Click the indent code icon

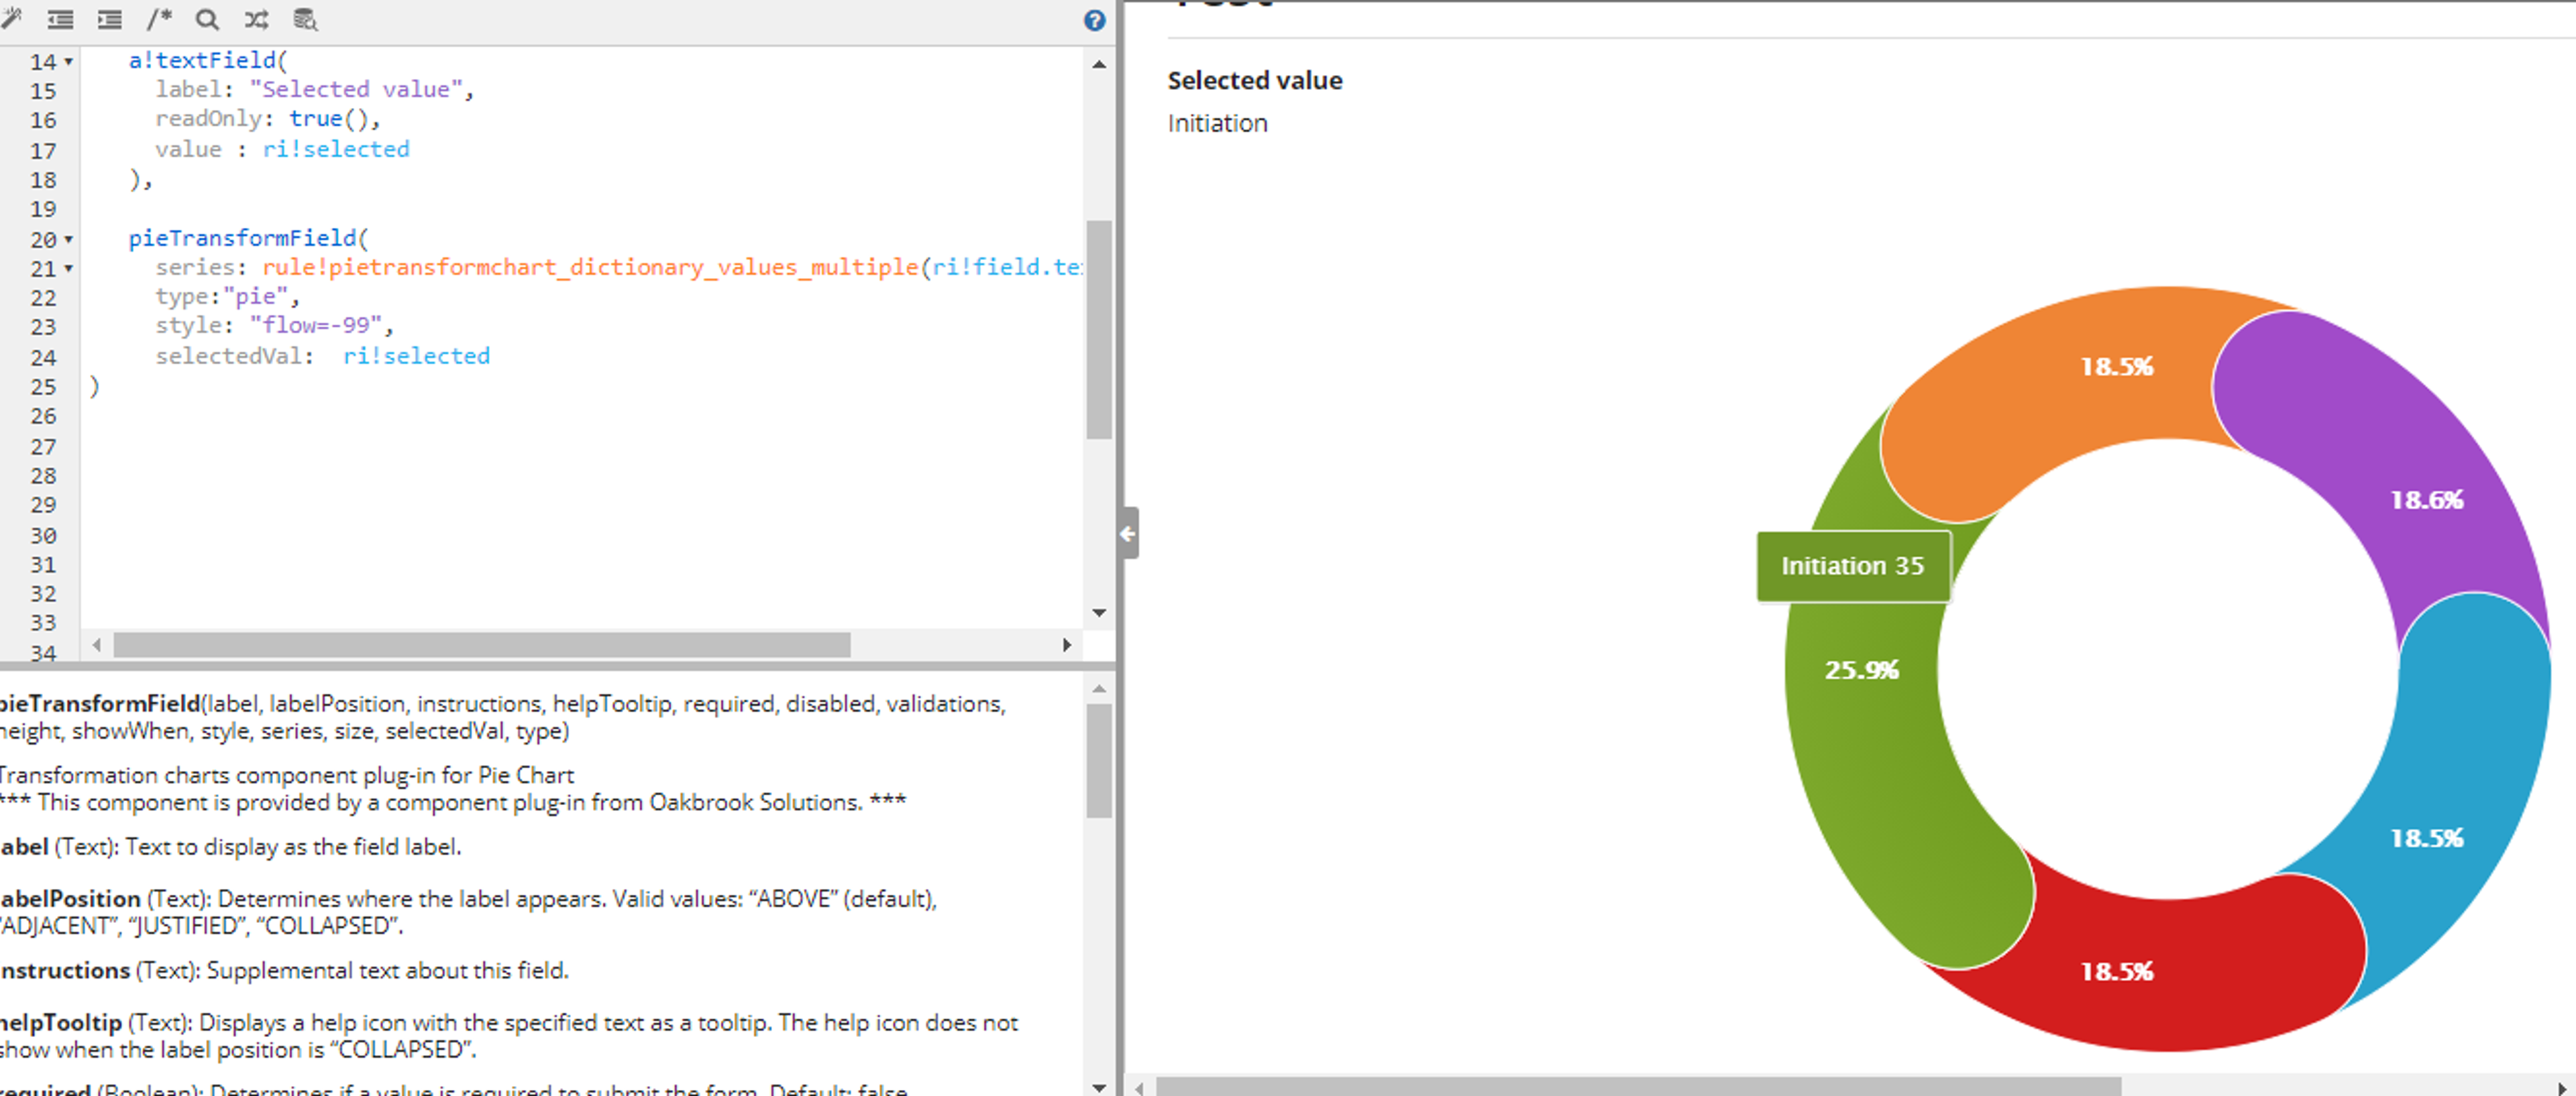coord(109,19)
